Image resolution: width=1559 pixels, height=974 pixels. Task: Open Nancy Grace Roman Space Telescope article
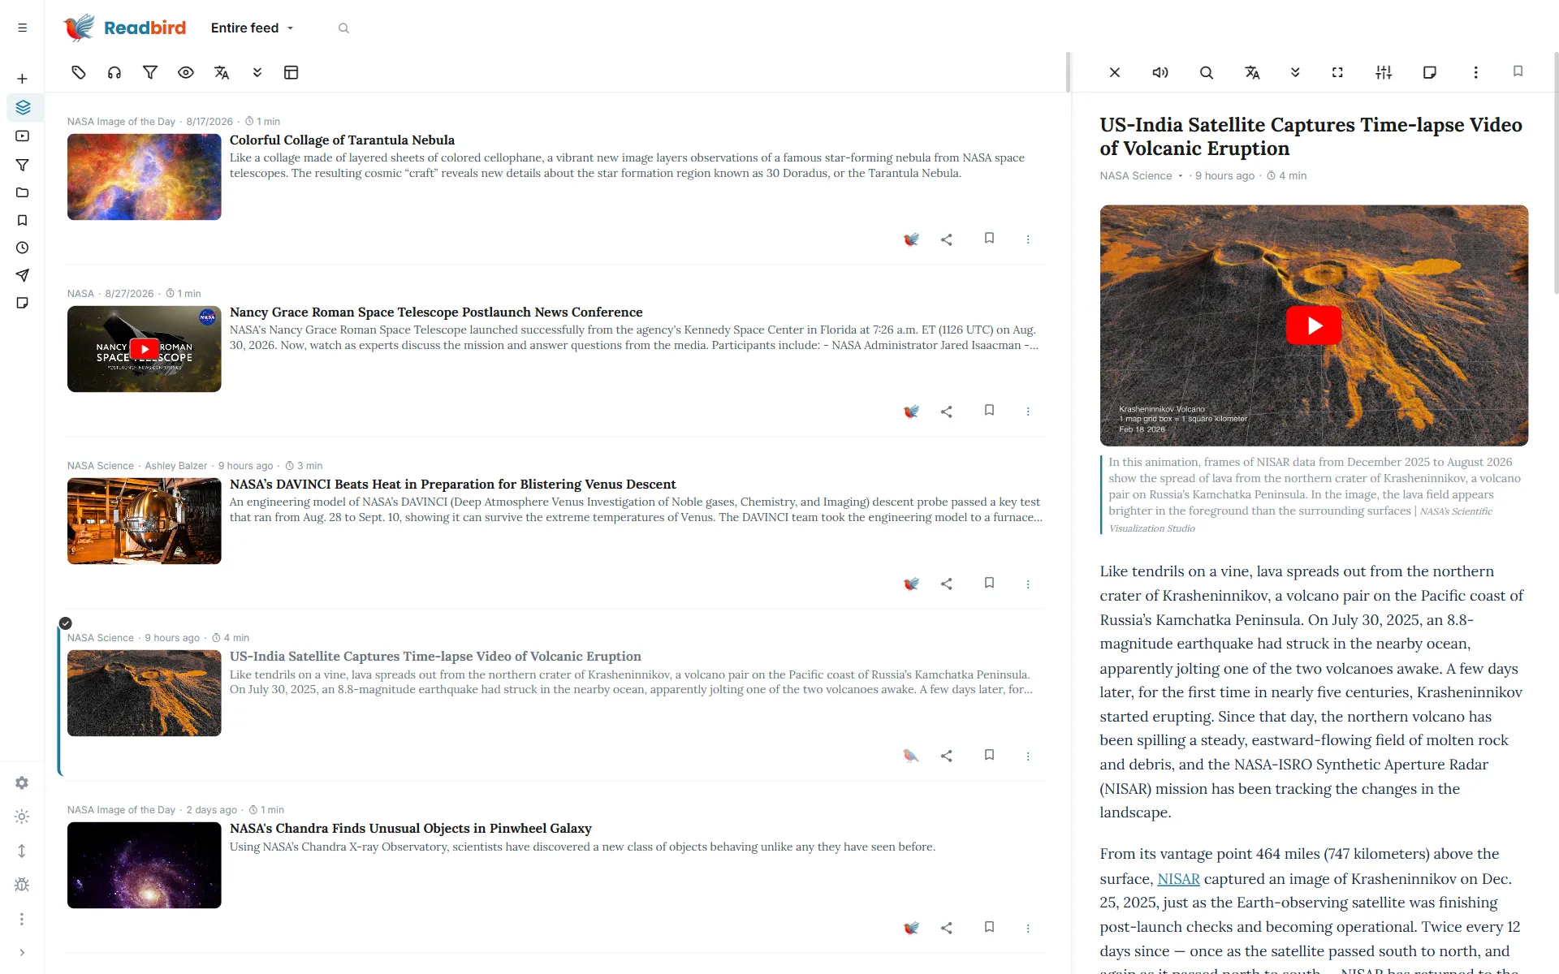(x=436, y=312)
